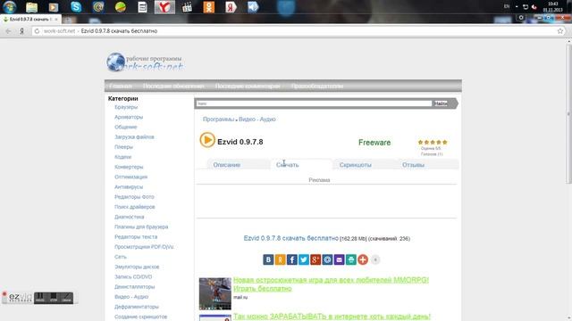
Task: Select the Ezvid 0.9.7.8 browser tab
Action: tap(30, 20)
